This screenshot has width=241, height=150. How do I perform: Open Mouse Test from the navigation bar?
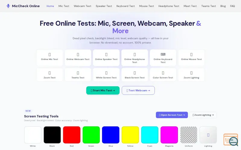point(146,6)
